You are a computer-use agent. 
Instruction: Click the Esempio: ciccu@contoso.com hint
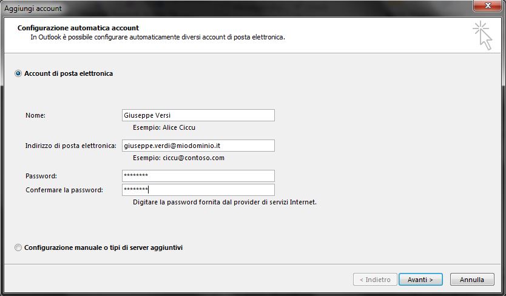tap(178, 158)
